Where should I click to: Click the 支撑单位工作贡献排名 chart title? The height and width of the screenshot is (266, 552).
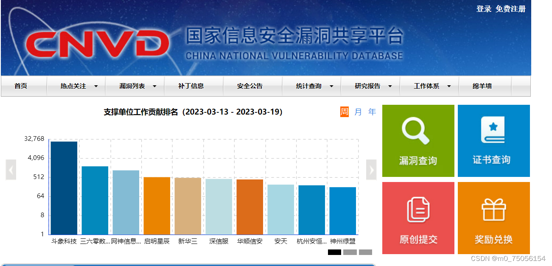(x=193, y=112)
